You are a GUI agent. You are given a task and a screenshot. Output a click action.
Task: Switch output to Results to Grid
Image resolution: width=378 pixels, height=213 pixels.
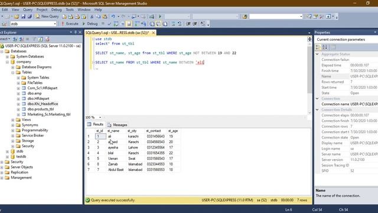(x=159, y=24)
